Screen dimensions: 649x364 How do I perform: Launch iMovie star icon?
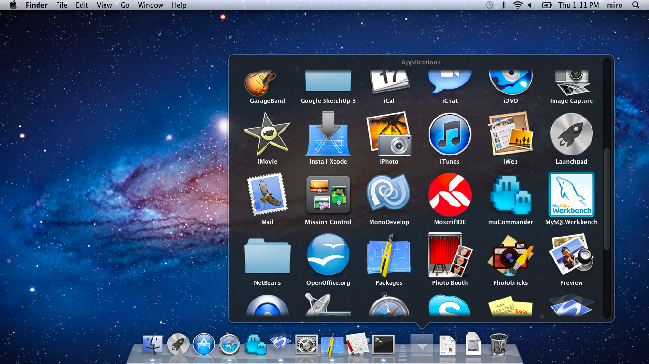click(267, 135)
